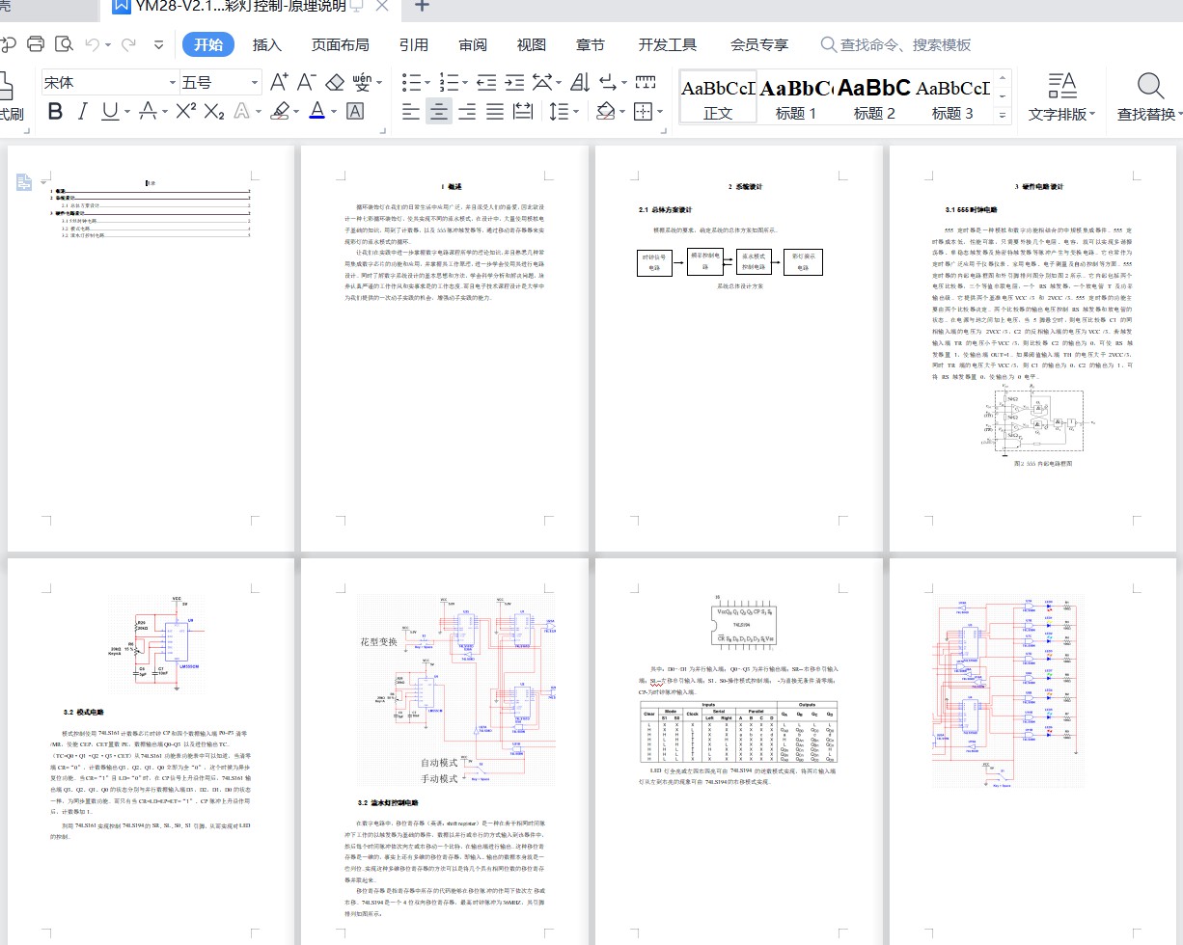The height and width of the screenshot is (945, 1183).
Task: Open the 开发工具 ribbon tab
Action: tap(668, 44)
